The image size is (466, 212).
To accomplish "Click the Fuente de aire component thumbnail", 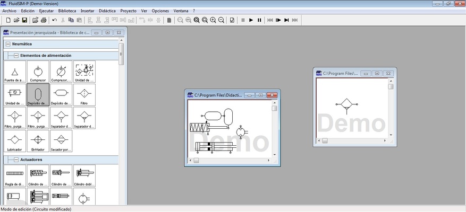I will click(x=14, y=72).
